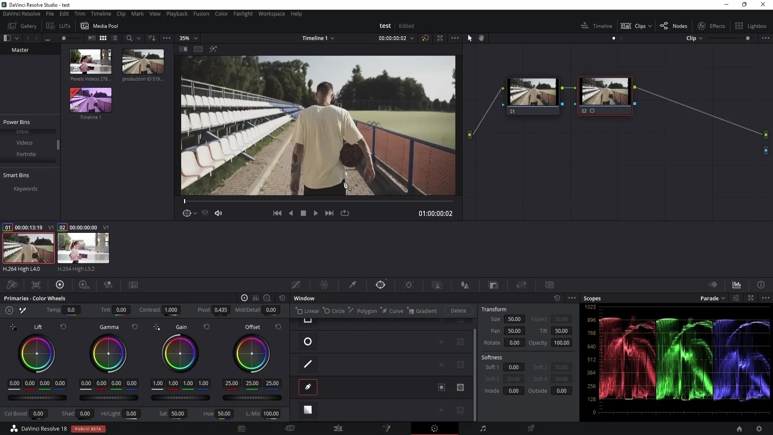Screen dimensions: 773x435
Task: Open the RGB Mixer palette
Action: (108, 285)
